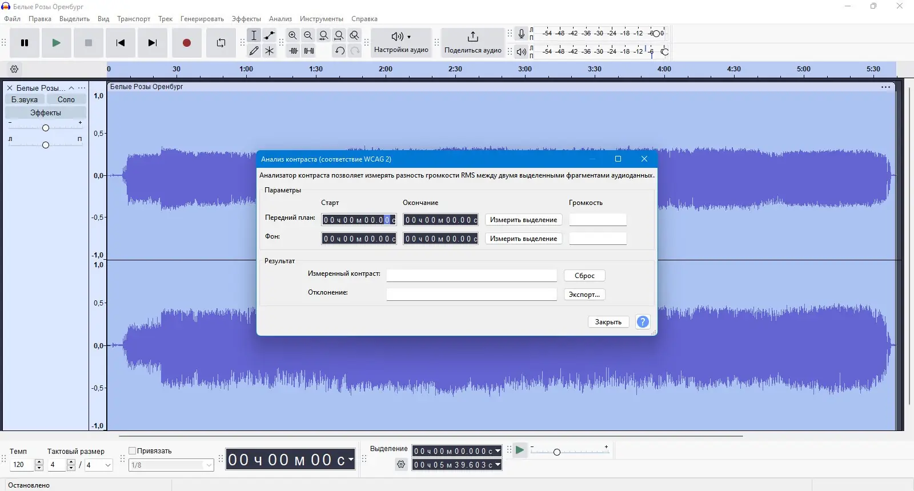The image size is (914, 491).
Task: Click the playback level slider knob
Action: 665,52
